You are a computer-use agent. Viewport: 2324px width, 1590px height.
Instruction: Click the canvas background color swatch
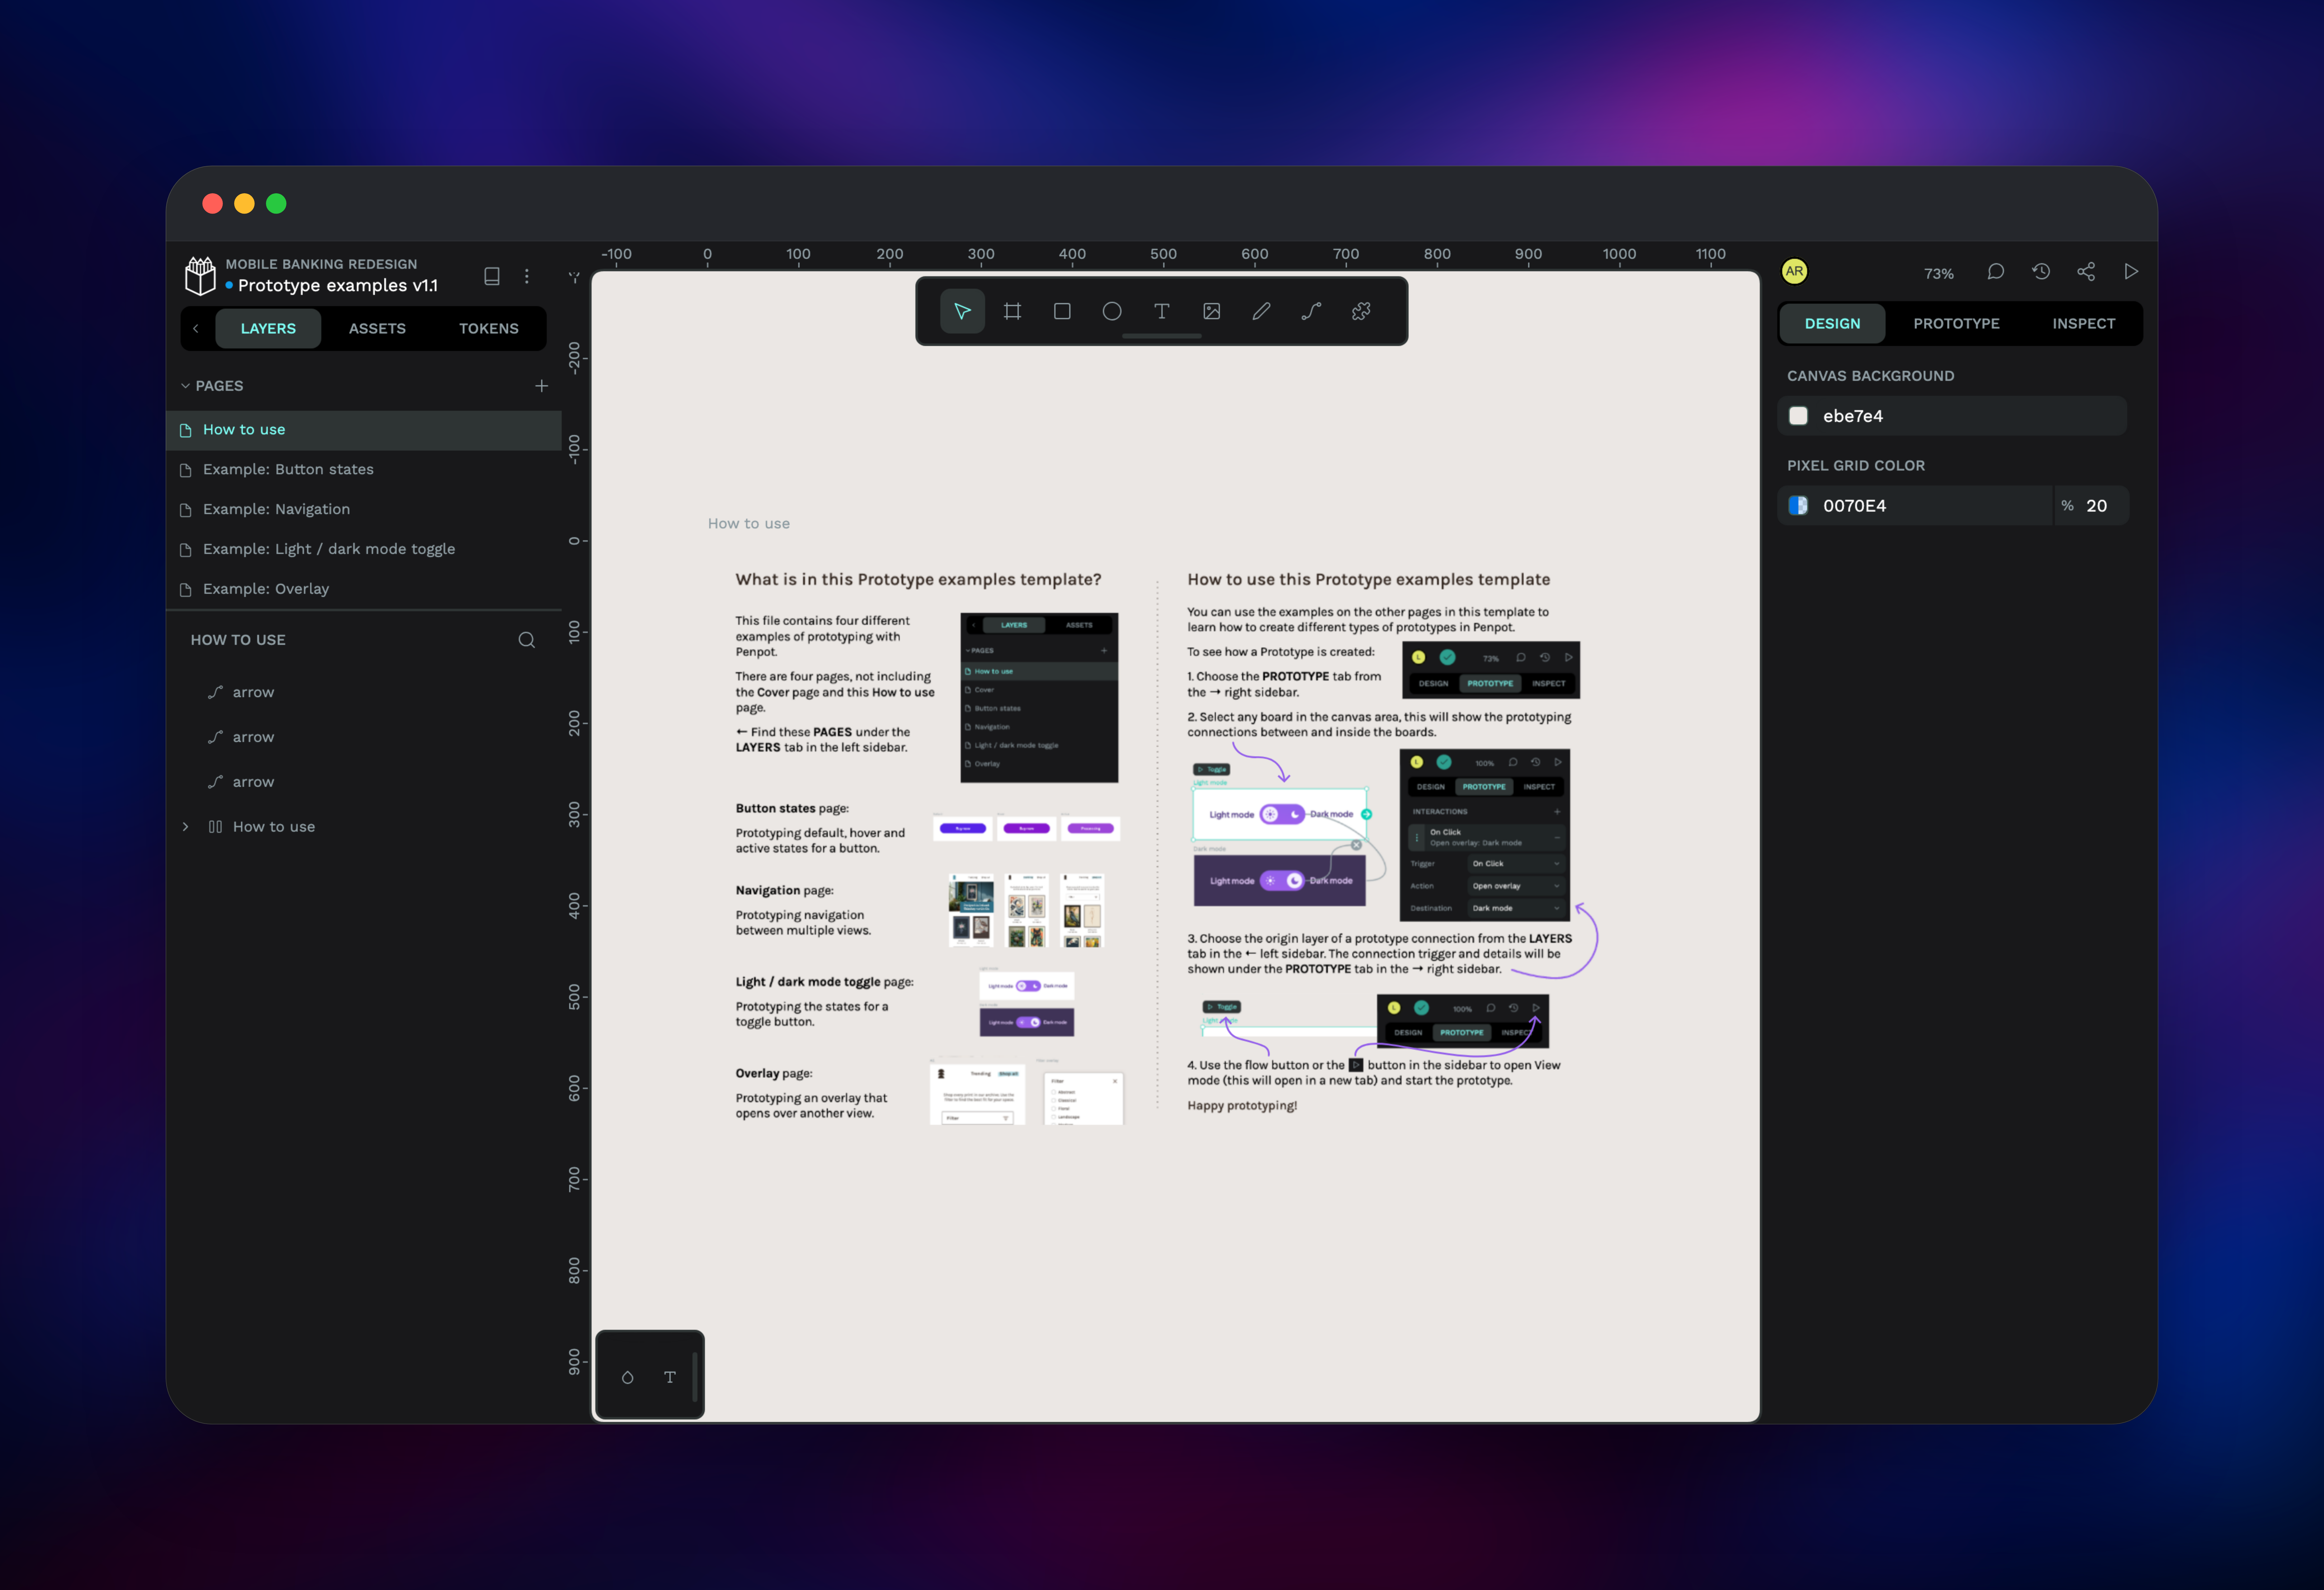1798,416
